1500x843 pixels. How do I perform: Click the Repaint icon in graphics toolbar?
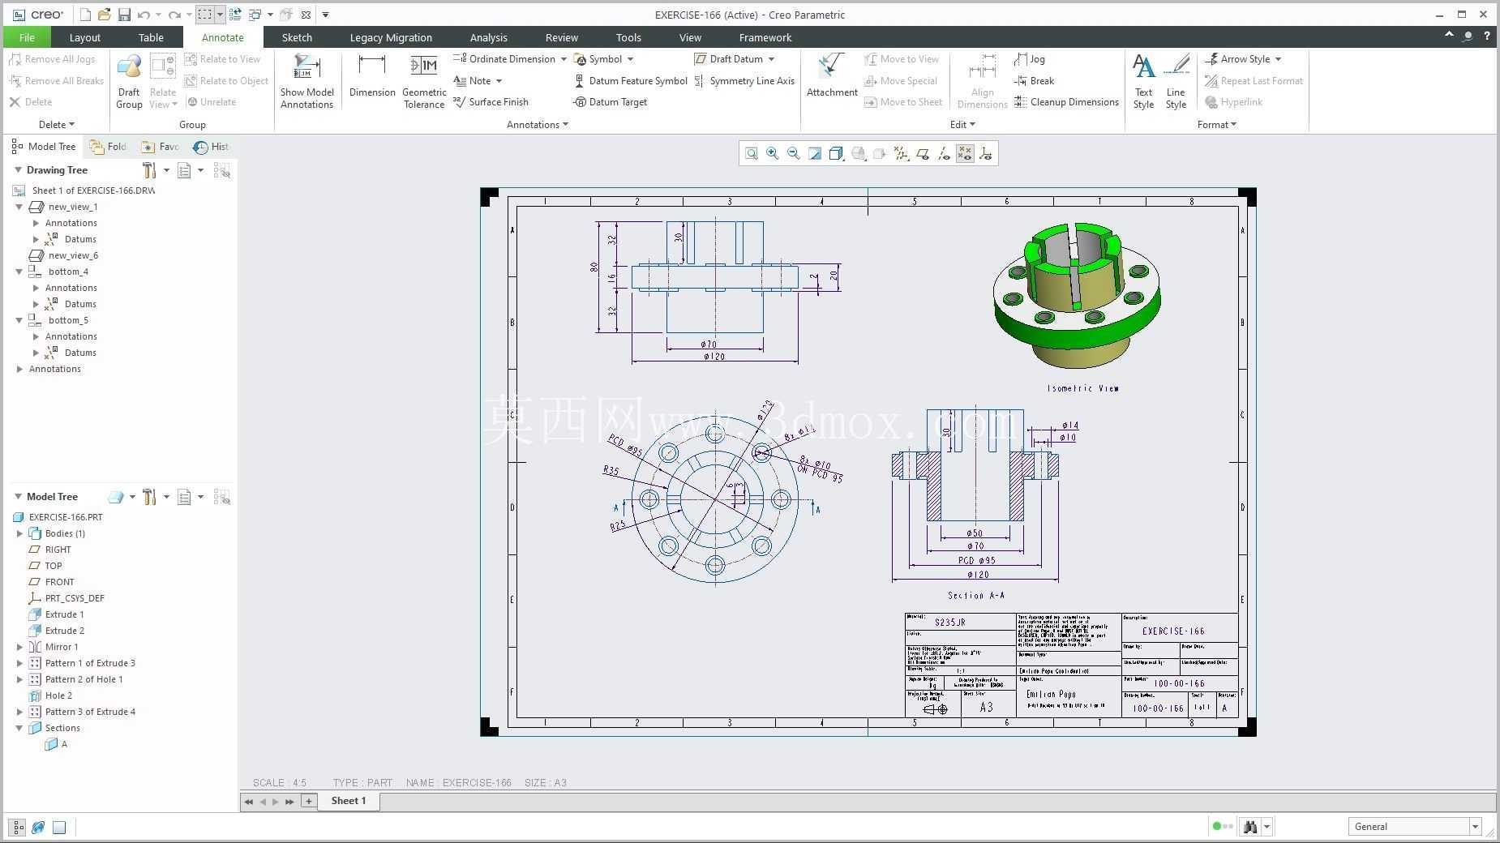pos(815,153)
